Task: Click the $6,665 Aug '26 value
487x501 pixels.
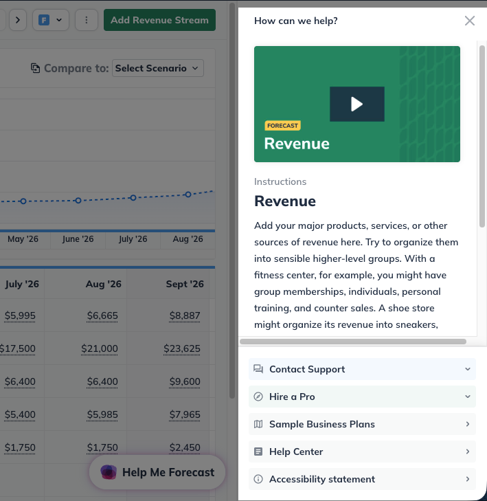Action: click(102, 315)
